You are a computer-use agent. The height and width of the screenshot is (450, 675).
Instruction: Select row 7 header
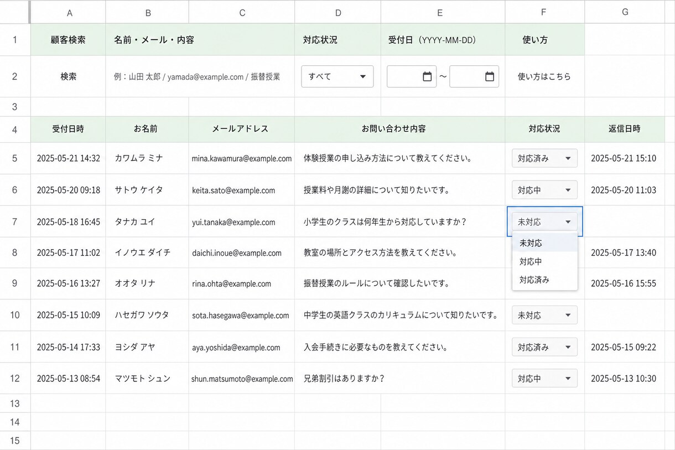click(15, 221)
